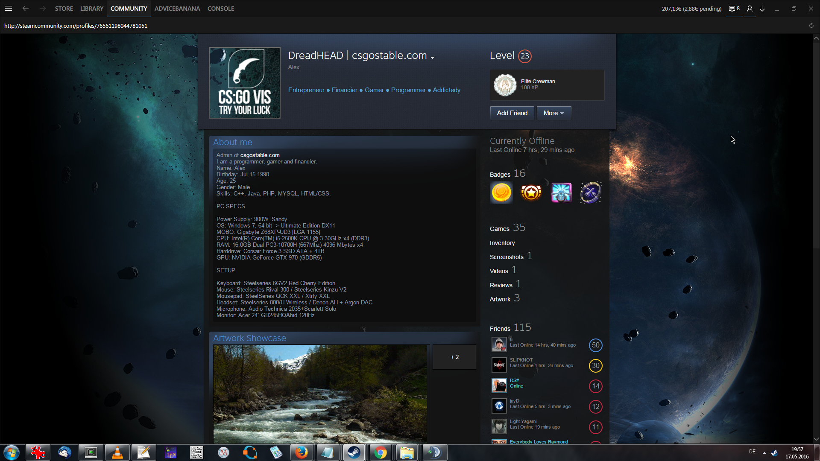Switch to the STORE tab
The image size is (820, 461).
click(x=64, y=9)
